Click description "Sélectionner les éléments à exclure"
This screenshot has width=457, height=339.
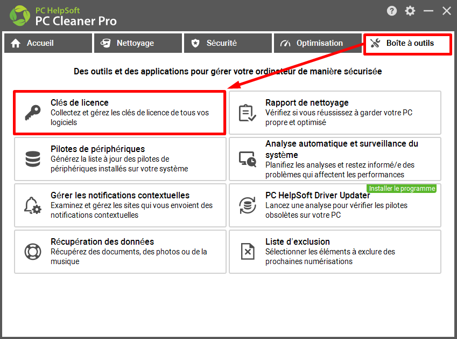coord(330,257)
